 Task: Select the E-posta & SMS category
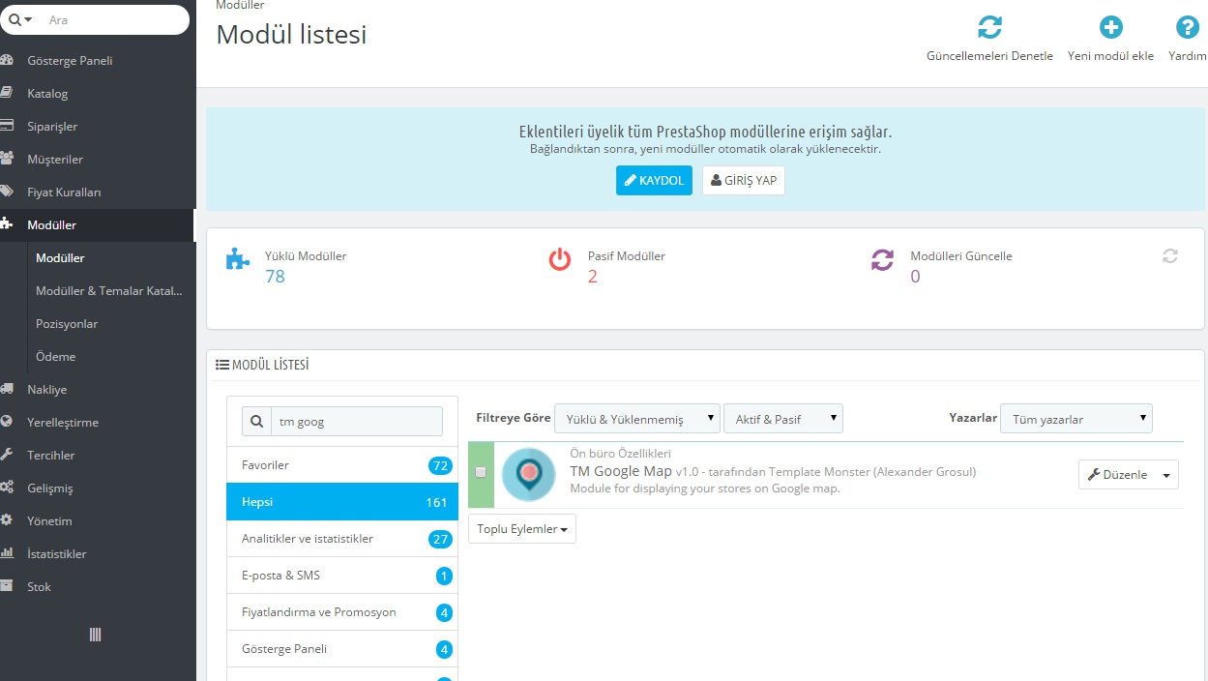point(342,576)
